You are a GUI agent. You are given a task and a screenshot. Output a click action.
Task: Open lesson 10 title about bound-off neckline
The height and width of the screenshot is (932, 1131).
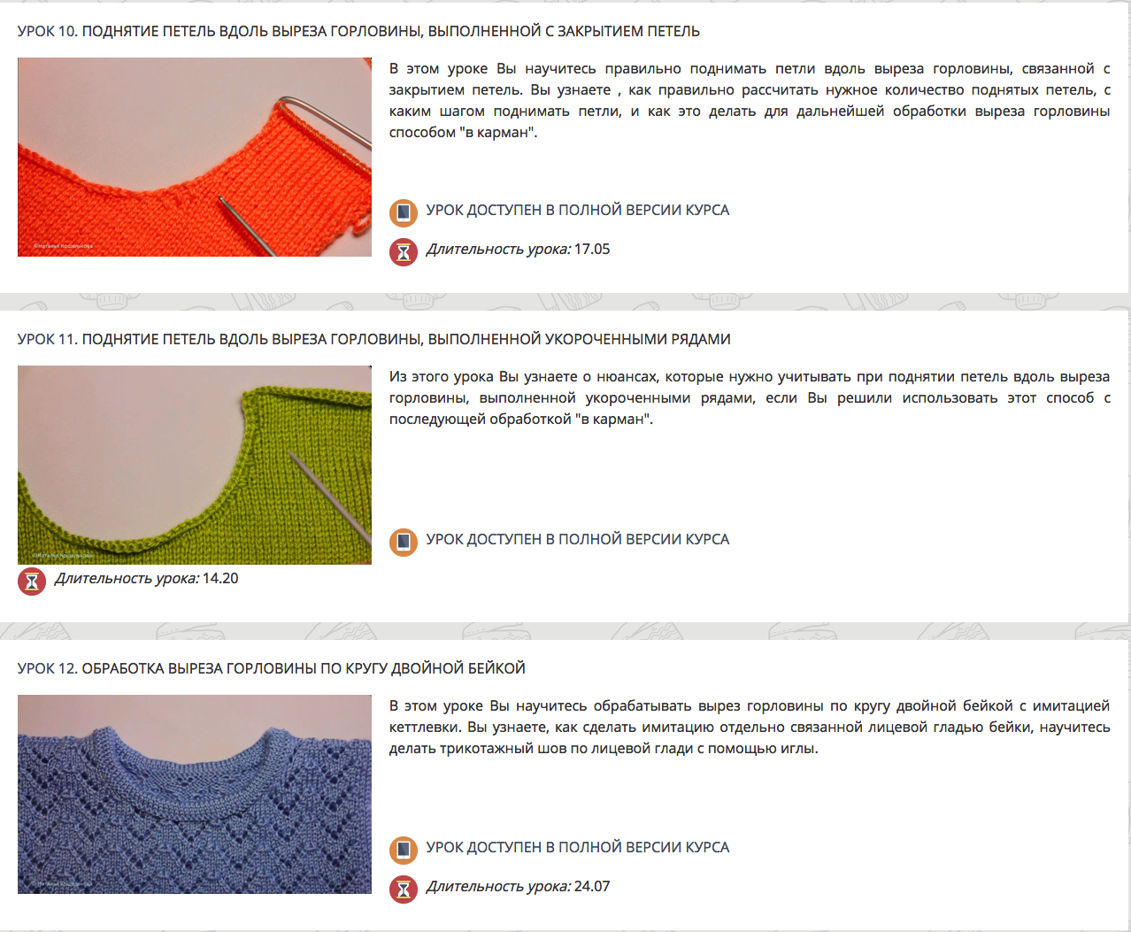(x=358, y=31)
